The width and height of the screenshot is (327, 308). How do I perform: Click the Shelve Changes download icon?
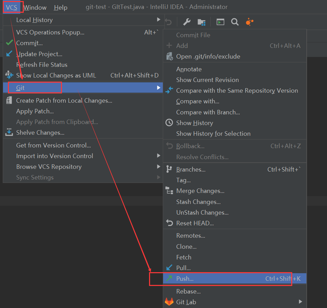click(9, 132)
